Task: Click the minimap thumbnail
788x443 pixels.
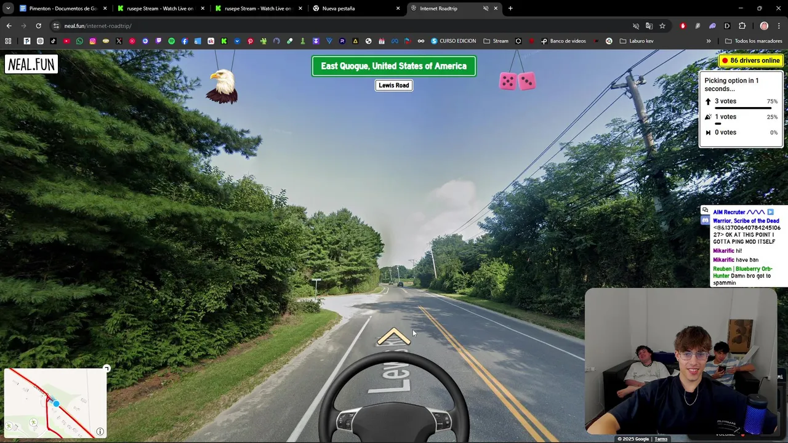Action: (55, 403)
